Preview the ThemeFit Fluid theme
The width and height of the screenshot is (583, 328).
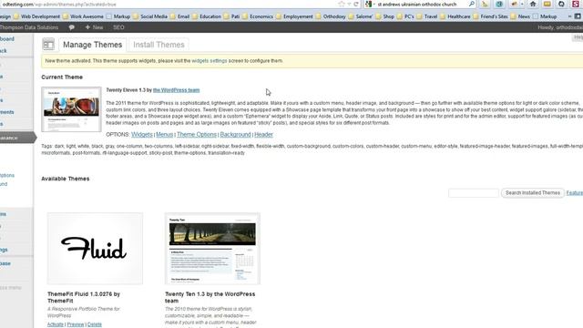tap(76, 324)
